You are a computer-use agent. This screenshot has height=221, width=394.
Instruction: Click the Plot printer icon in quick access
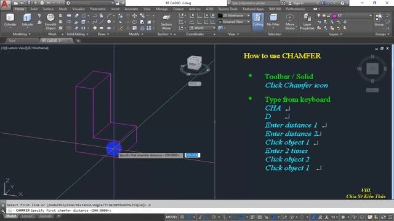tap(42, 3)
